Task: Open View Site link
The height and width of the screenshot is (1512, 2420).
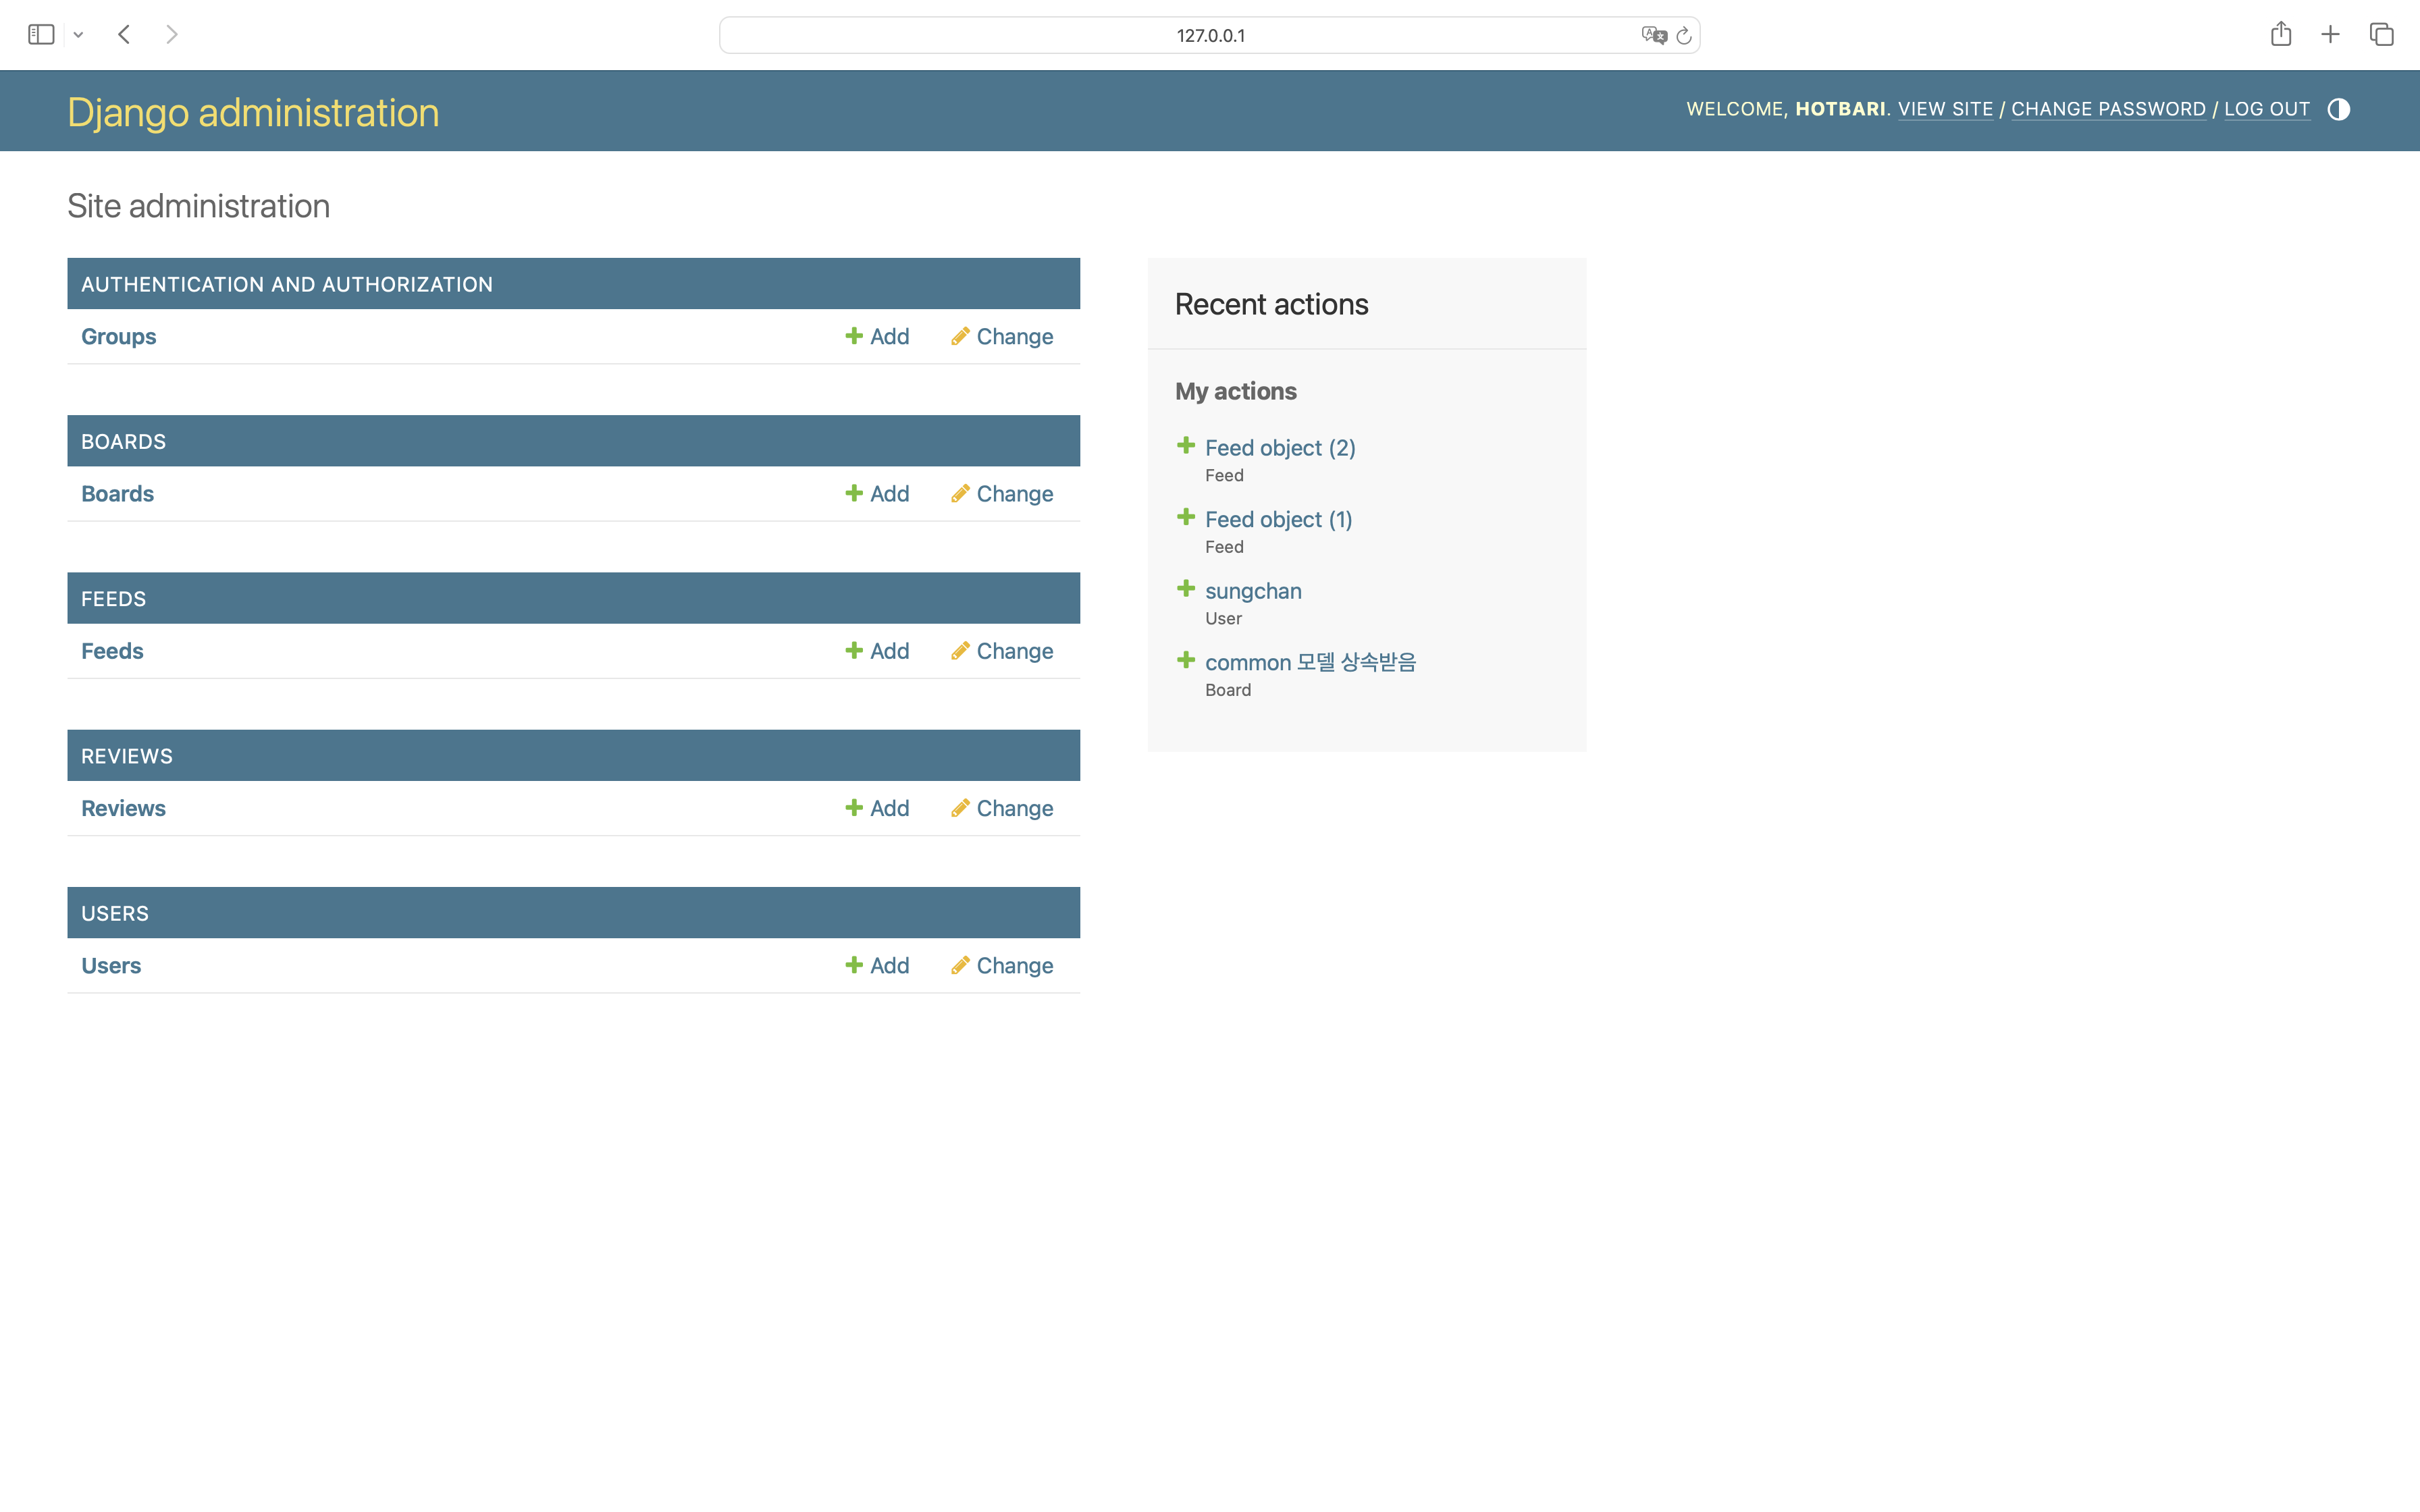Action: [1945, 109]
